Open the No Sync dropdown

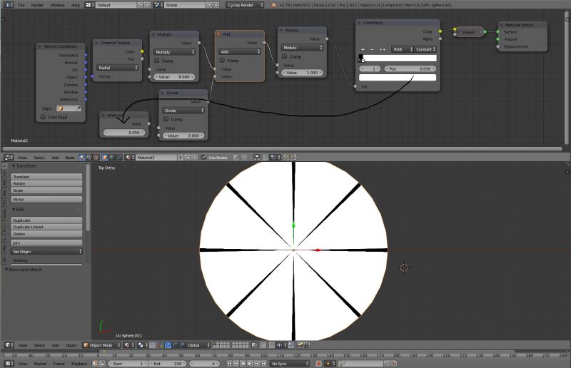[290, 364]
